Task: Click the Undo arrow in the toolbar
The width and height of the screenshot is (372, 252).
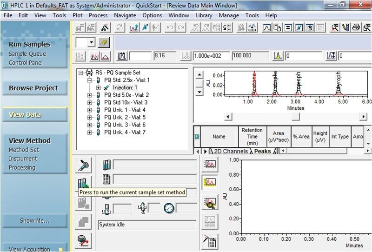Action: click(x=170, y=27)
